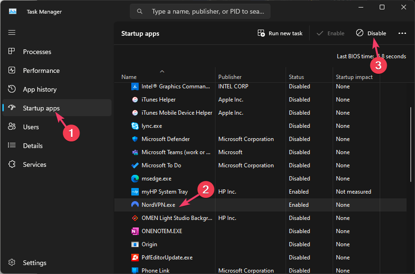Click the OMEN Light Studio icon

[135, 218]
